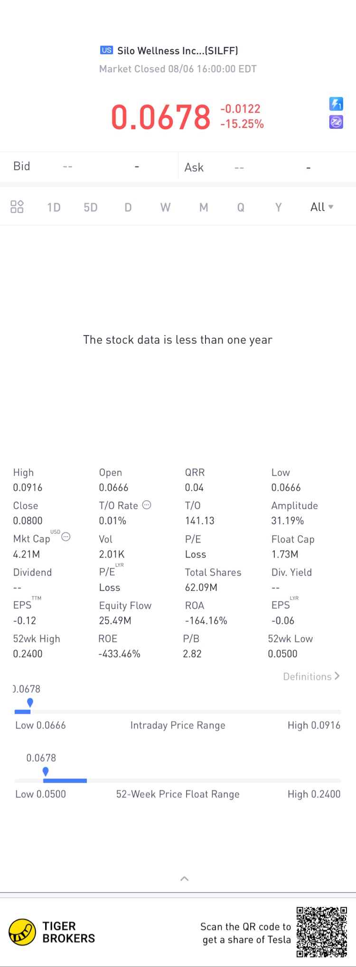Tap the 52-Week Price Range marker
The height and width of the screenshot is (967, 356).
coord(46,772)
